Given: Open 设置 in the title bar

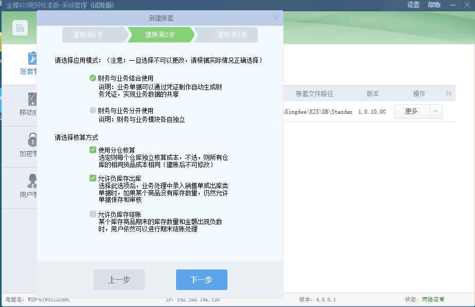Looking at the screenshot, I should [412, 5].
